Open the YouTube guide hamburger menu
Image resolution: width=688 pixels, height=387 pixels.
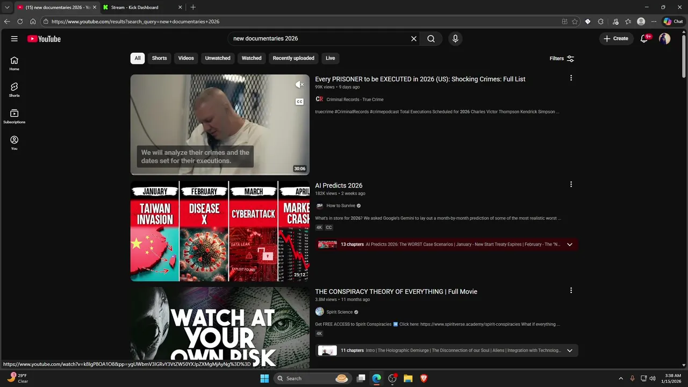(x=15, y=39)
